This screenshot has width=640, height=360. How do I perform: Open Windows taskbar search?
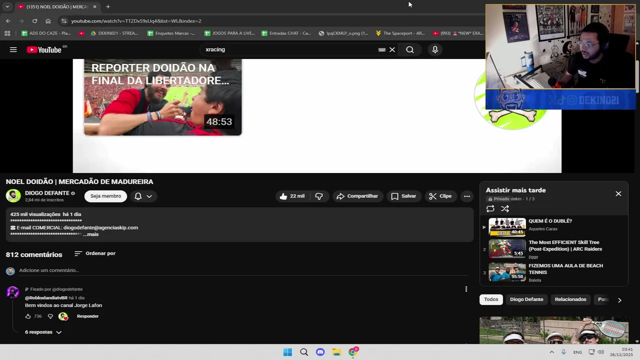pos(304,352)
